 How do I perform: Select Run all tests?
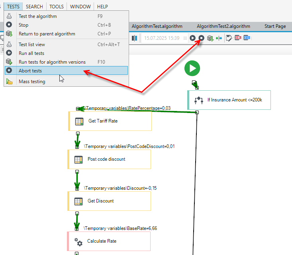pyautogui.click(x=66, y=53)
